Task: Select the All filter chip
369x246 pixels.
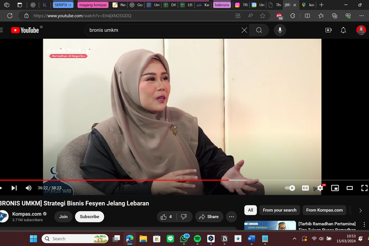Action: pyautogui.click(x=250, y=210)
